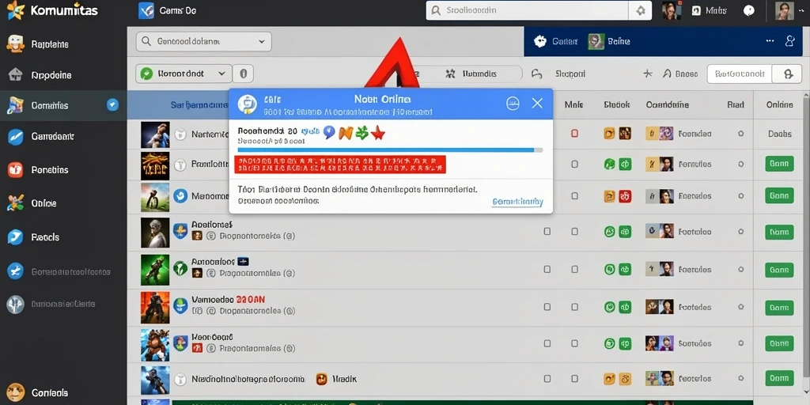Viewport: 810px width, 405px height.
Task: Click the RoteGoconoit input field
Action: click(x=740, y=74)
